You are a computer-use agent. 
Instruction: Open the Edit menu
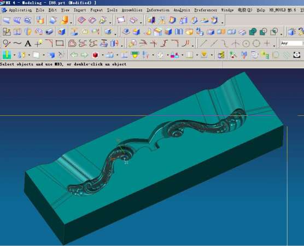click(x=52, y=10)
